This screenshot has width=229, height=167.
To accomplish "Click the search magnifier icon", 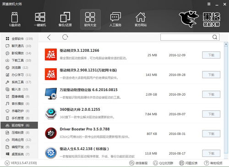I will point(215,37).
